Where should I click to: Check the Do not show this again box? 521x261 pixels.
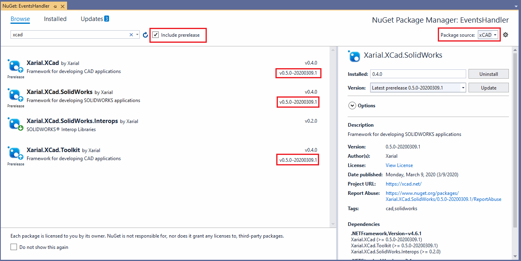14,247
